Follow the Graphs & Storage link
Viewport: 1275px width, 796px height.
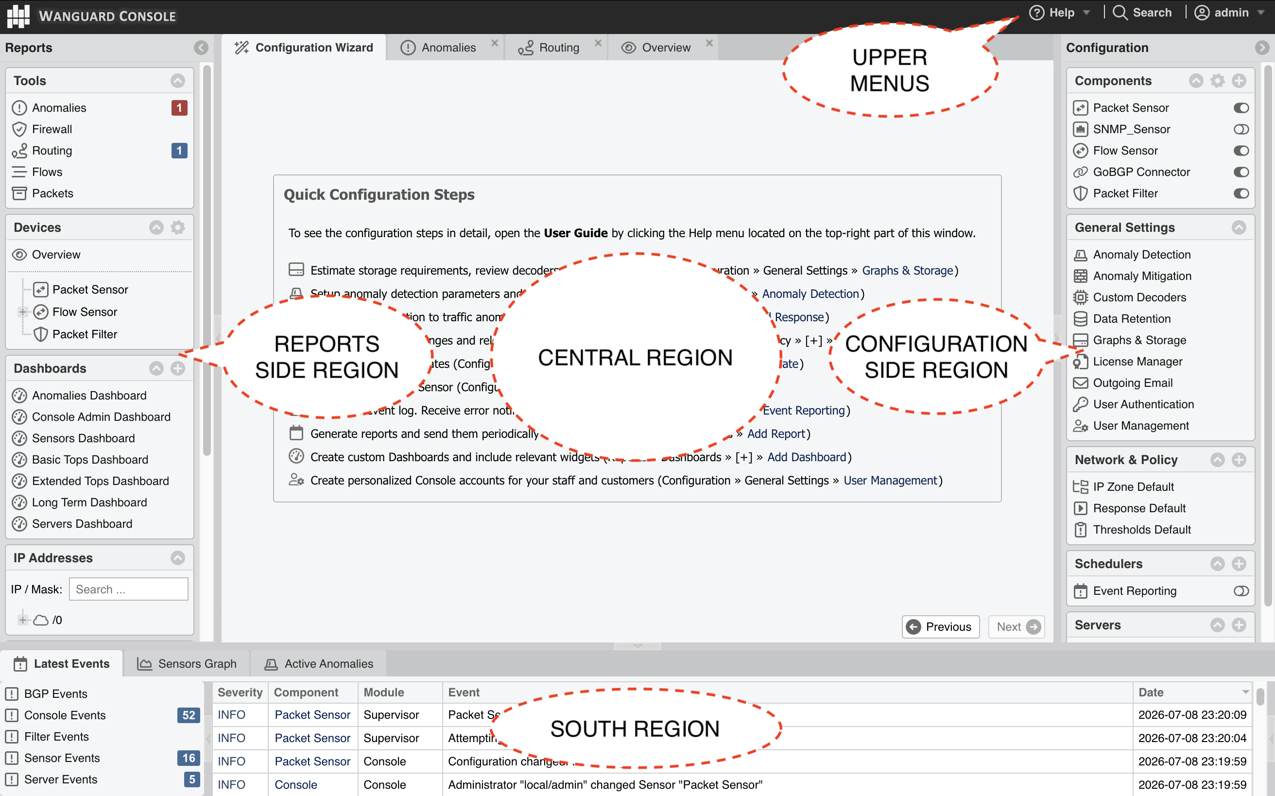pos(908,271)
